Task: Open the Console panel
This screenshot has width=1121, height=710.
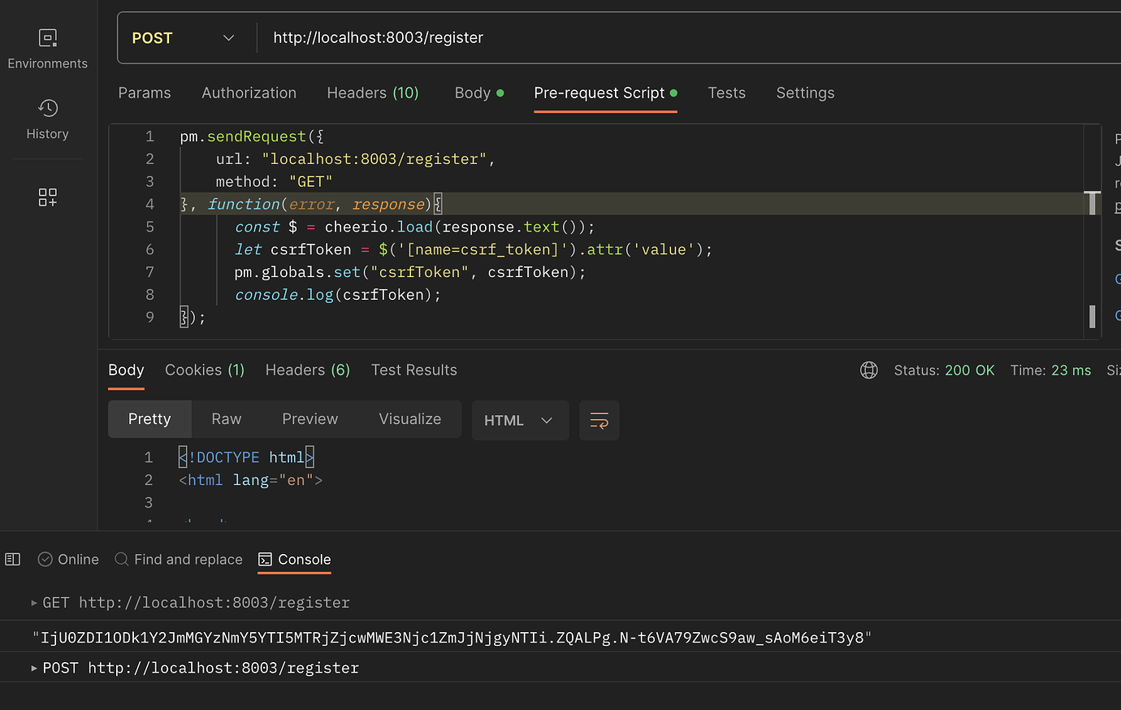Action: 294,559
